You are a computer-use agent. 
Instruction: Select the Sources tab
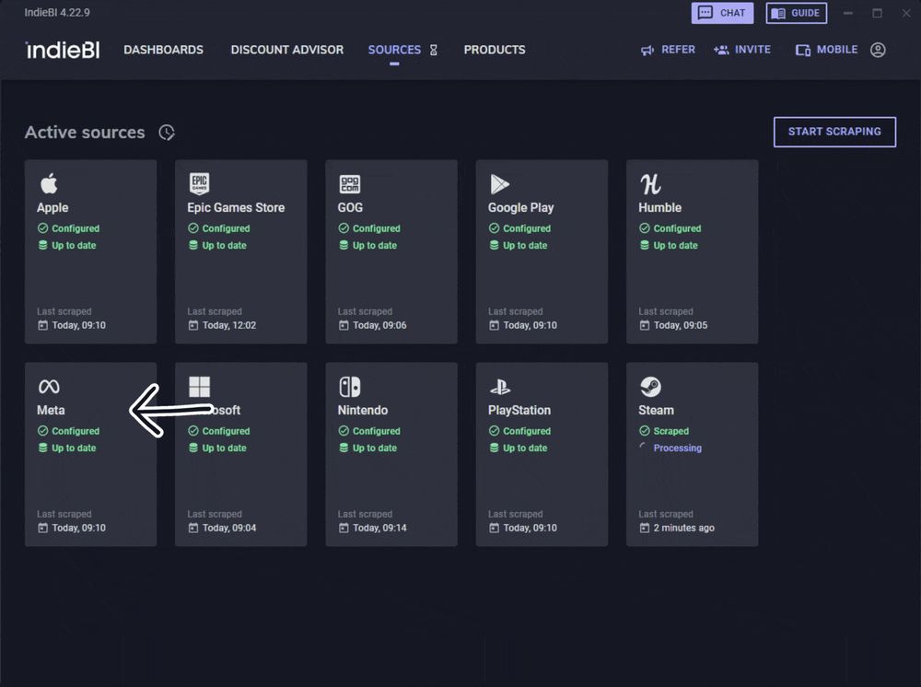394,50
